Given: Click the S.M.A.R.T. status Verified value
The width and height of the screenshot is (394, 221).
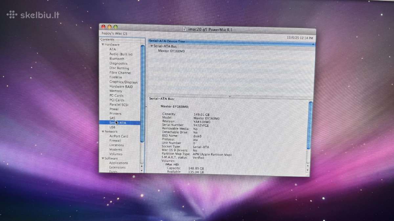Looking at the screenshot, I should tap(199, 158).
